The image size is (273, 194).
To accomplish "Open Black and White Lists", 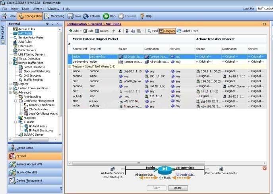I will click(37, 71).
